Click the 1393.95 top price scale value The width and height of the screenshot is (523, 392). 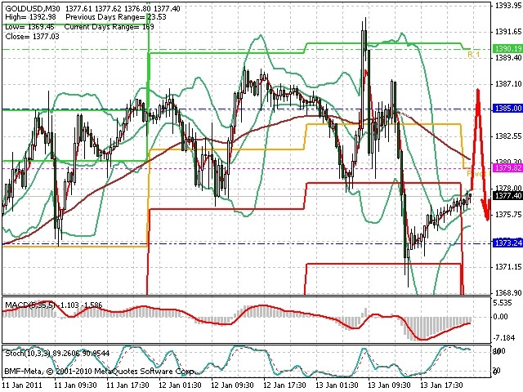[x=508, y=5]
